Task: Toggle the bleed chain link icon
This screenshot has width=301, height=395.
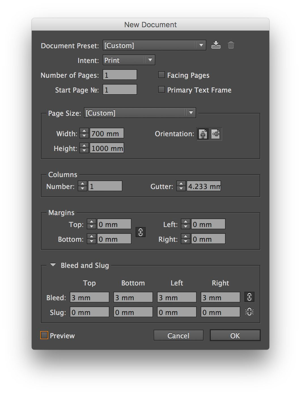Action: click(249, 297)
